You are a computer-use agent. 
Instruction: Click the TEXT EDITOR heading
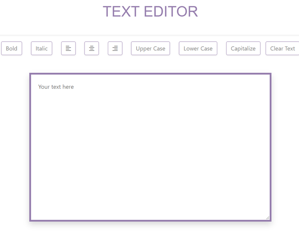[150, 11]
